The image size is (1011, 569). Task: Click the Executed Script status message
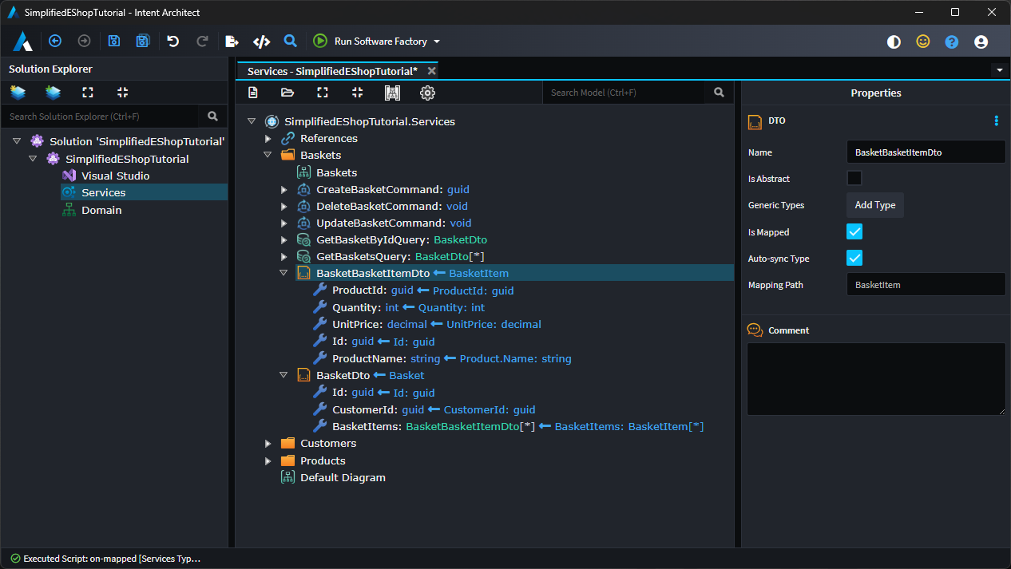click(x=112, y=559)
